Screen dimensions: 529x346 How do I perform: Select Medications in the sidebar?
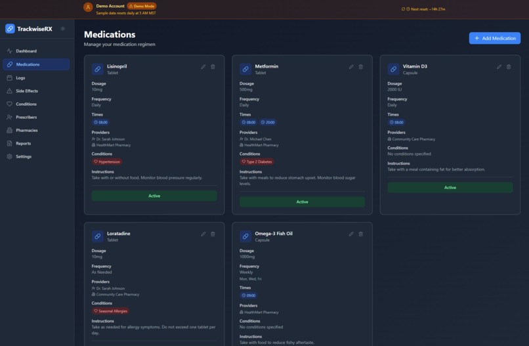36,64
